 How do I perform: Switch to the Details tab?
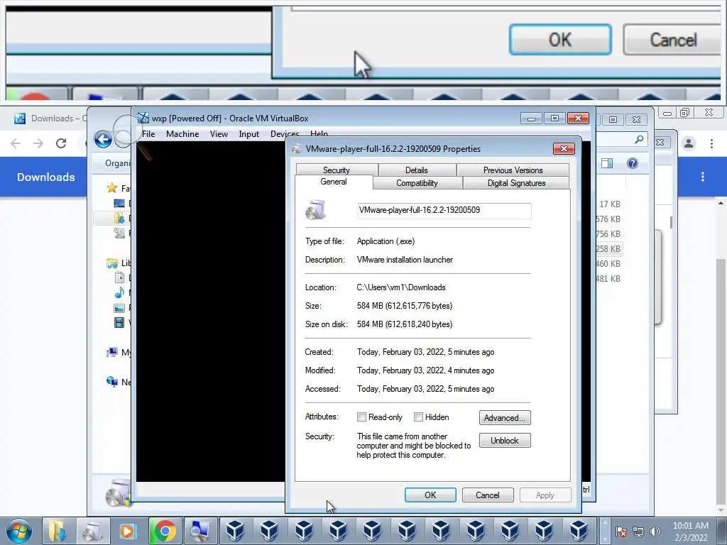[416, 170]
